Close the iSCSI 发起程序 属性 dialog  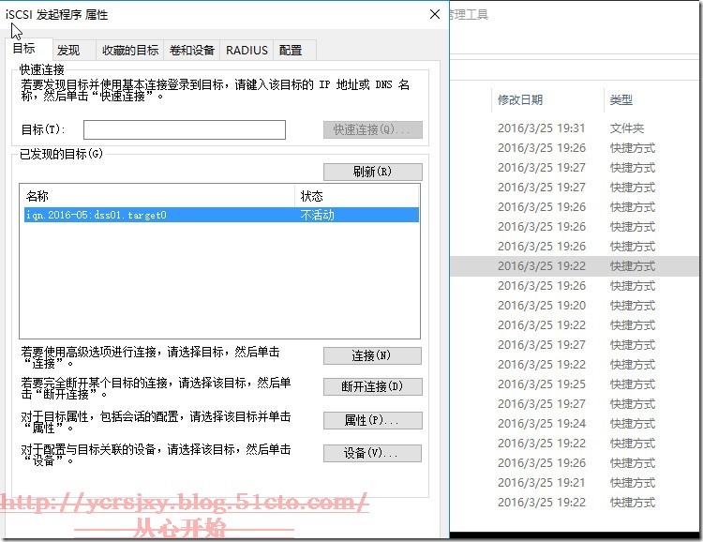click(x=434, y=14)
